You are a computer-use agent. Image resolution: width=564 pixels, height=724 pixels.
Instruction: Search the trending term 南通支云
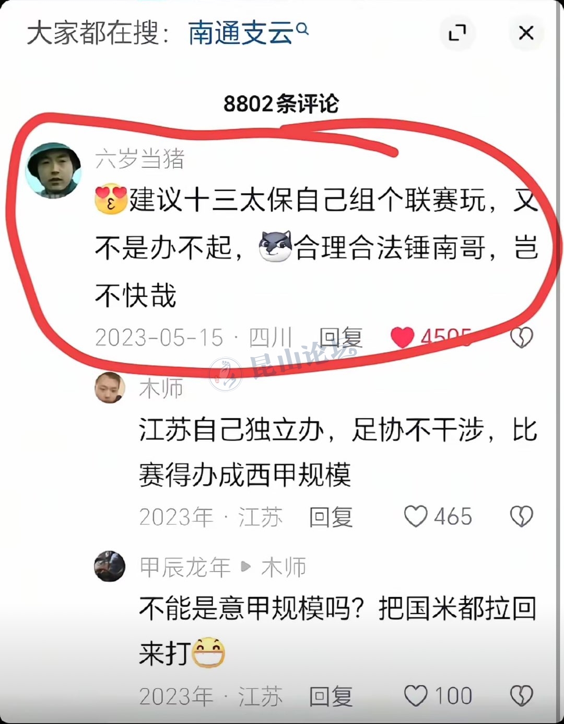point(240,33)
